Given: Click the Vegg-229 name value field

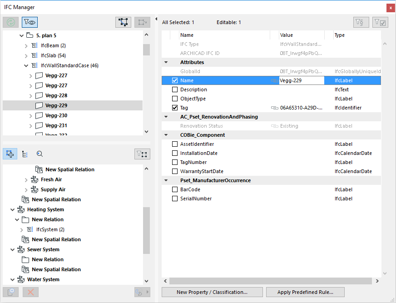Looking at the screenshot, I should tap(302, 80).
